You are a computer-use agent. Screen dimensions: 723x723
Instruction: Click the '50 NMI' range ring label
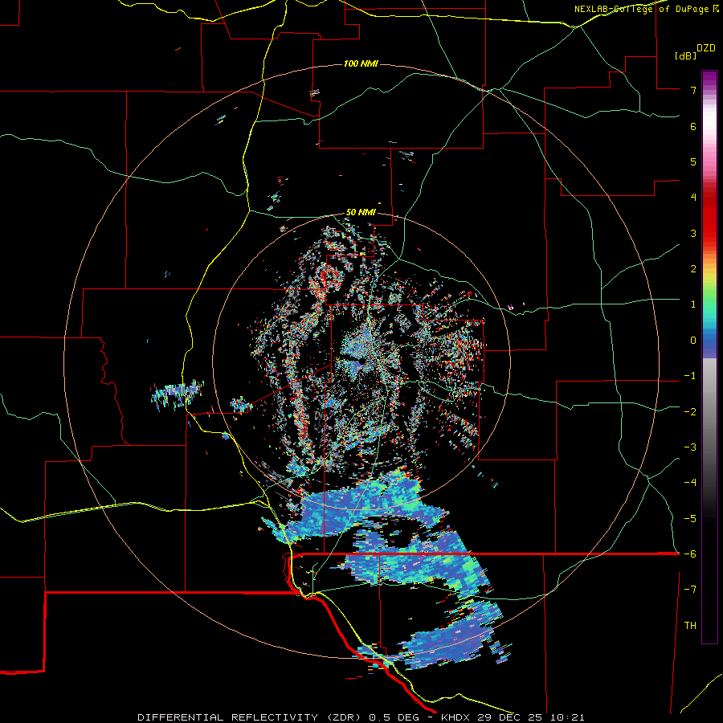(x=361, y=212)
